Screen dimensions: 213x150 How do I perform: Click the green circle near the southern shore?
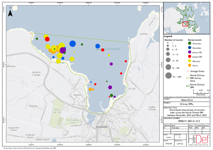click(x=111, y=95)
